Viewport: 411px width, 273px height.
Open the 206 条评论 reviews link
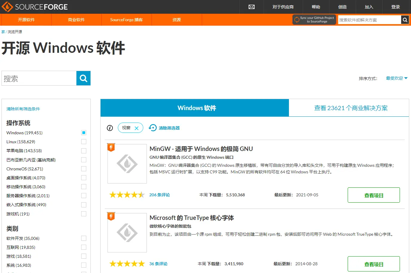coord(159,195)
